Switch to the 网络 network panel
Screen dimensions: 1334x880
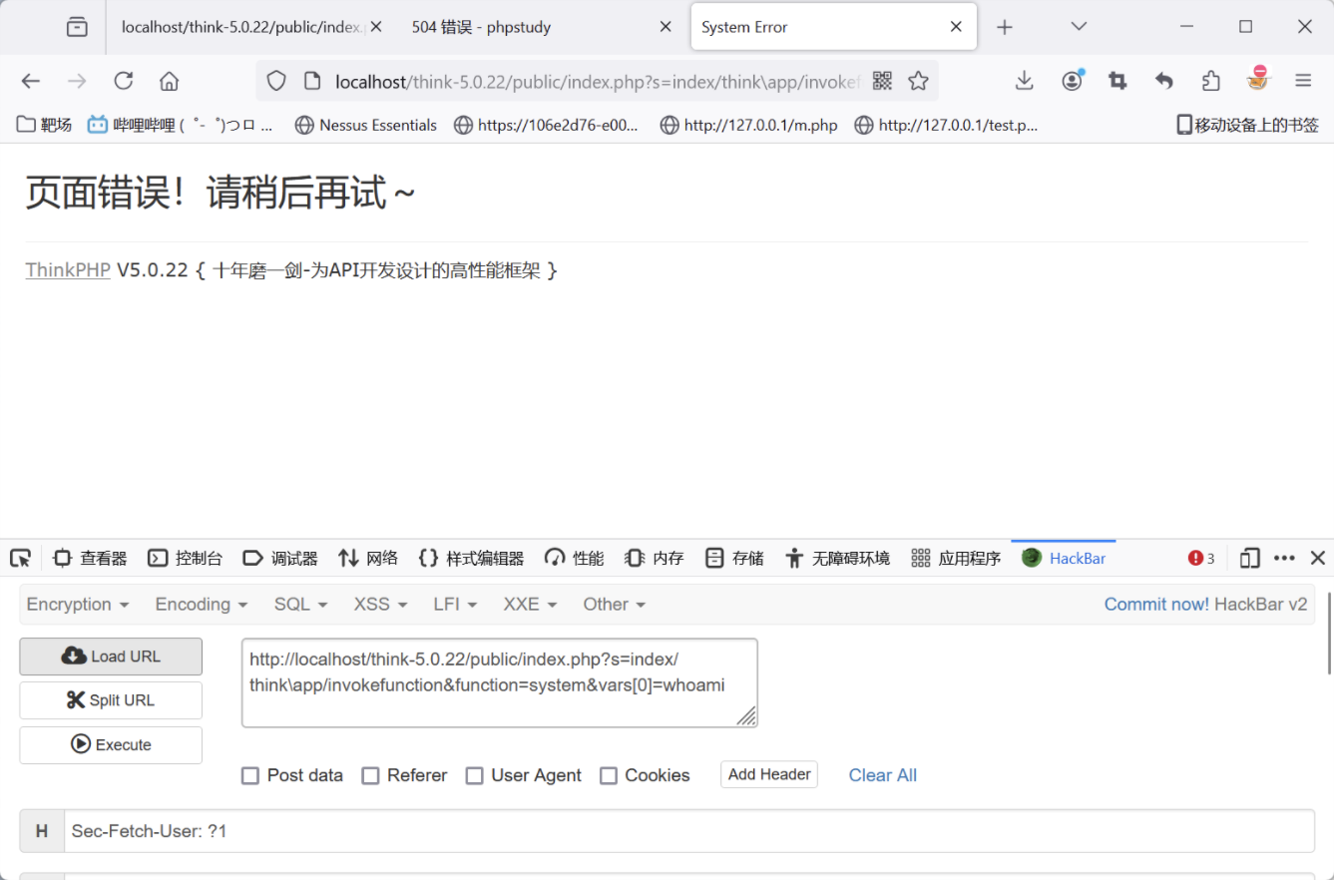coord(368,558)
